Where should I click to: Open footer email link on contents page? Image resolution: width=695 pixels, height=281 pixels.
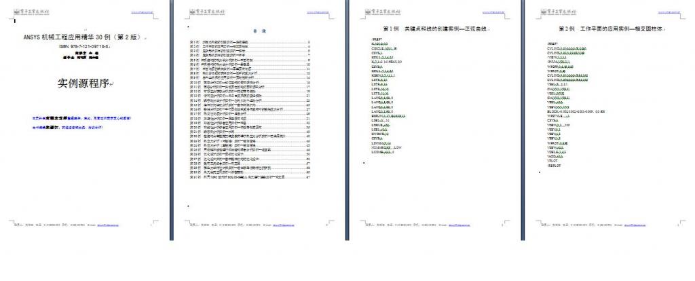[x=284, y=225]
